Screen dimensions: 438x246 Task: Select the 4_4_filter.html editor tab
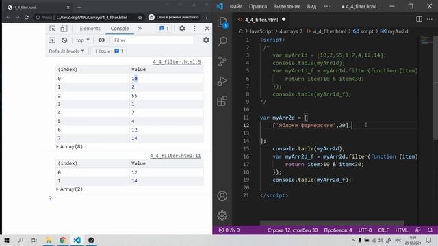(261, 20)
